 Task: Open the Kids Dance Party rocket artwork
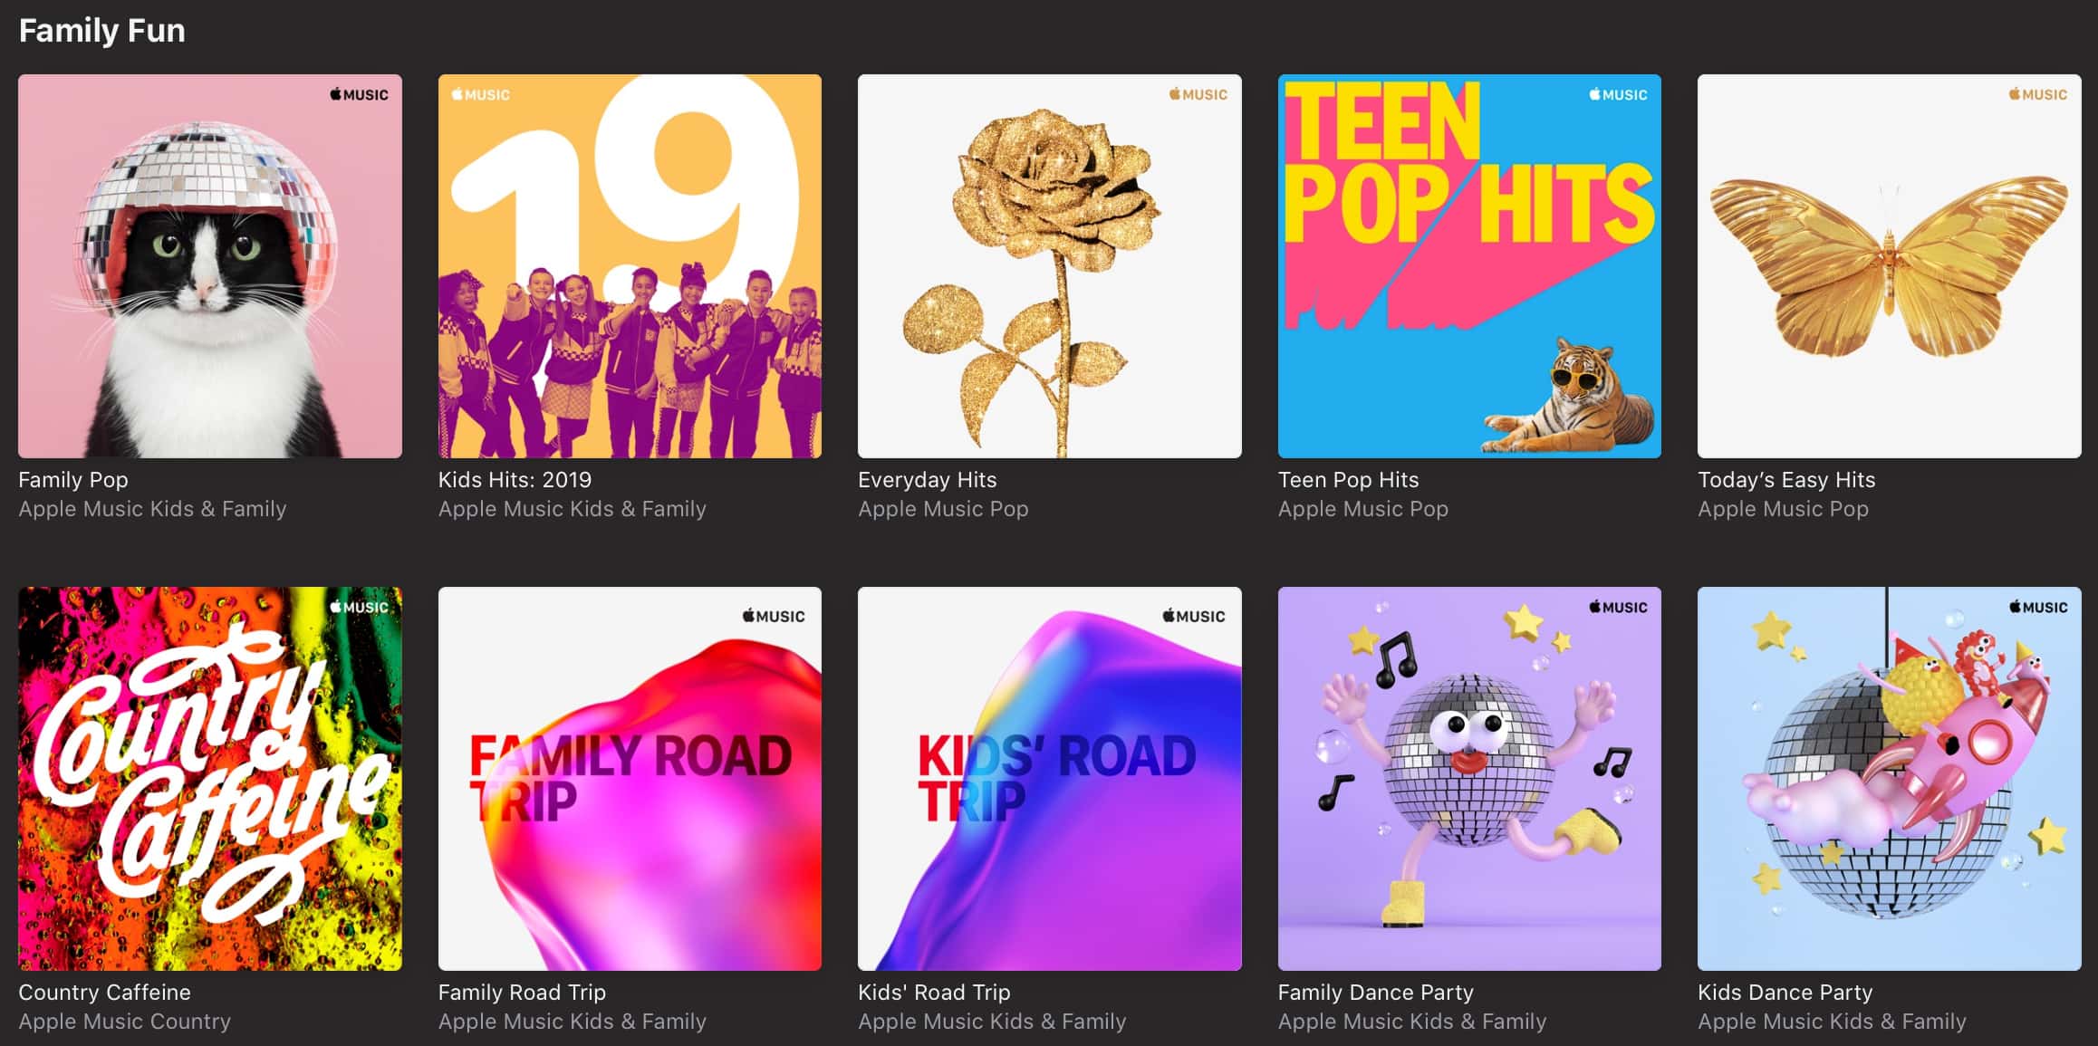[x=1889, y=779]
